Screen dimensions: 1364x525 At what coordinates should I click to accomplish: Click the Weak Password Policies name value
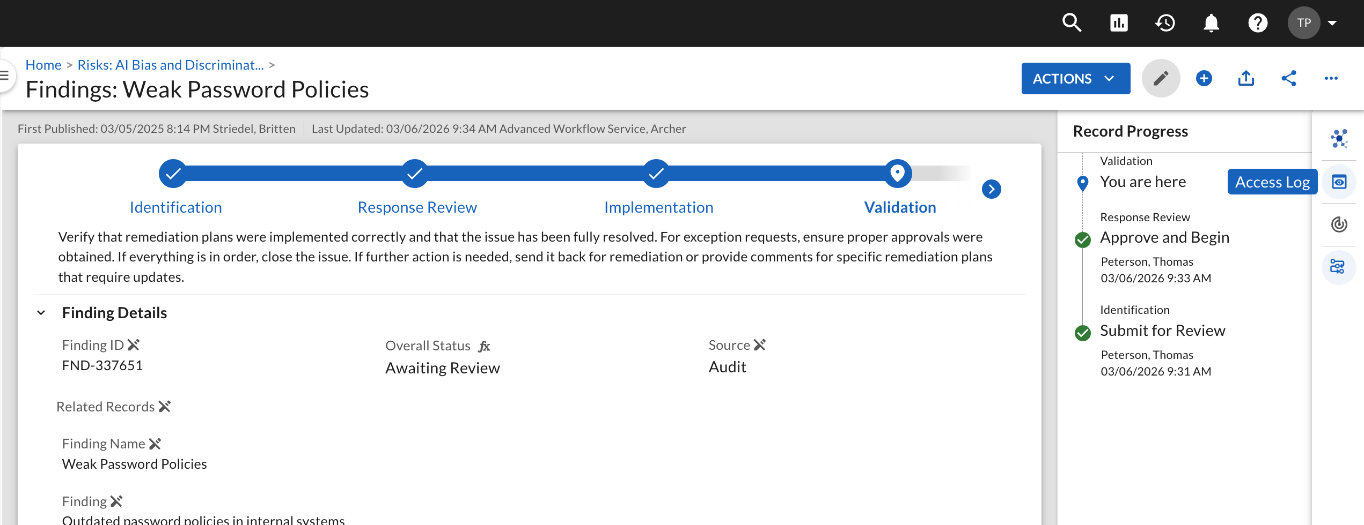(x=134, y=464)
